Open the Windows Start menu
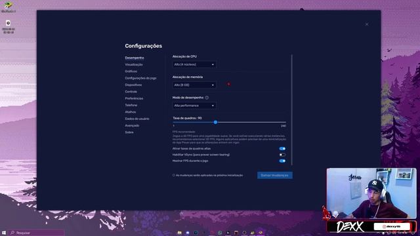The image size is (420, 236). [x=4, y=233]
